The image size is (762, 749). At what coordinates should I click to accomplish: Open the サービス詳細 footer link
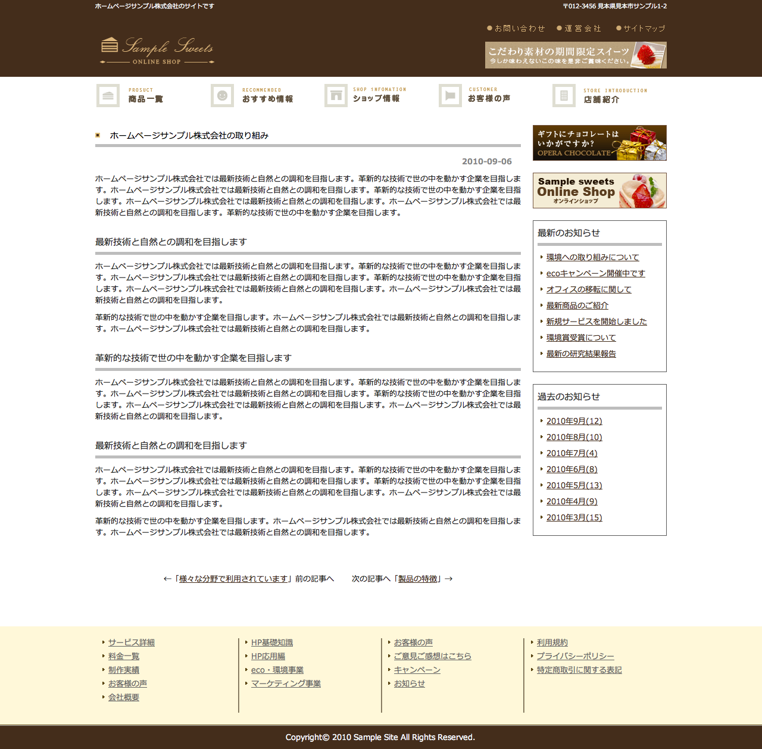tap(131, 642)
